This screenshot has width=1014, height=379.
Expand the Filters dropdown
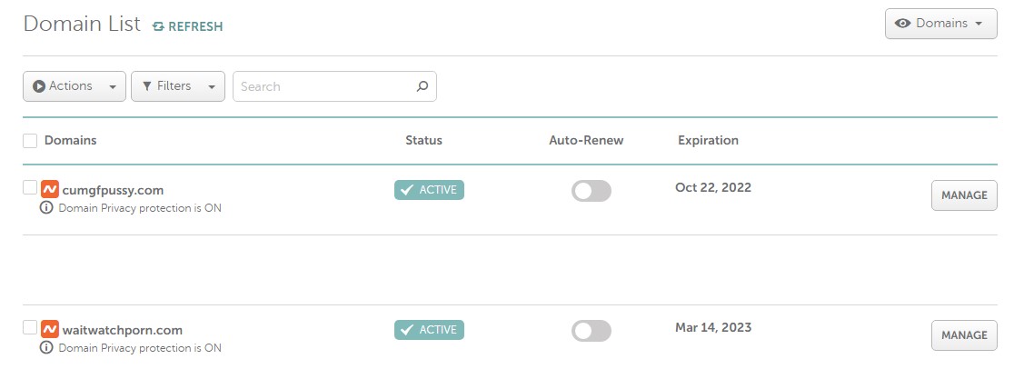pos(178,86)
